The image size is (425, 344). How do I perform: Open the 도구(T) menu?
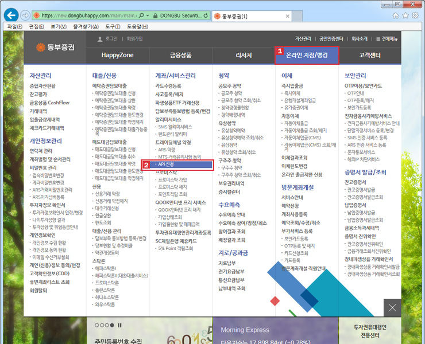click(113, 27)
